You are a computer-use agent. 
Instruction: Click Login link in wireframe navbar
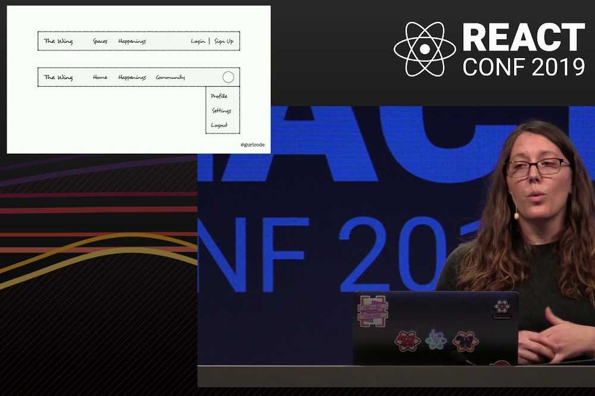coord(198,41)
